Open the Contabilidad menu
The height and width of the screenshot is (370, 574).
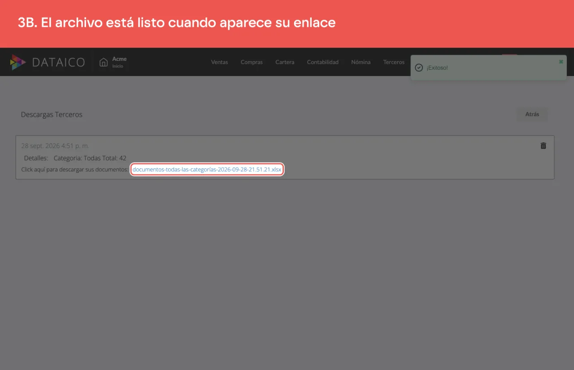pos(322,62)
